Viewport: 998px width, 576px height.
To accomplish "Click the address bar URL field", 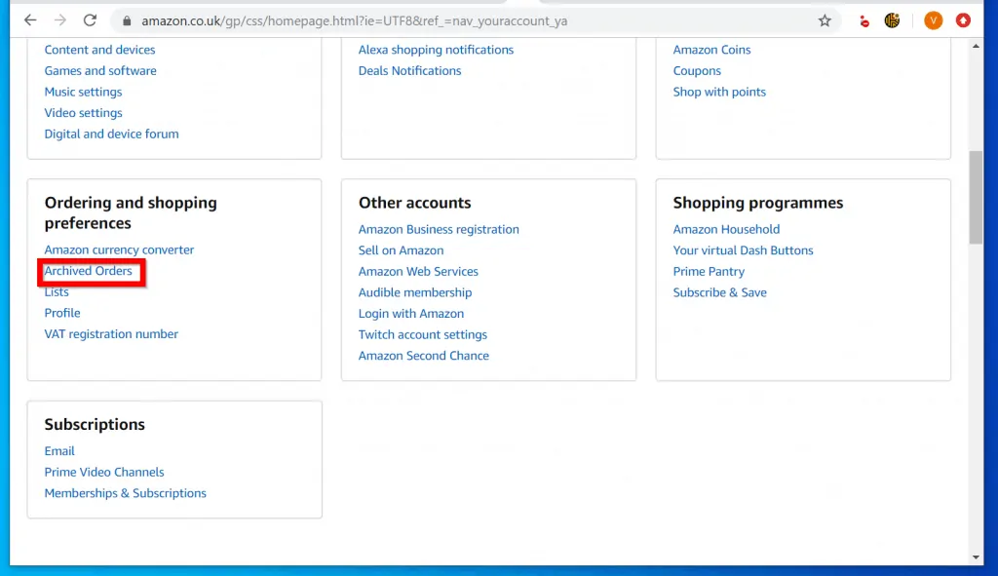I will coord(475,21).
